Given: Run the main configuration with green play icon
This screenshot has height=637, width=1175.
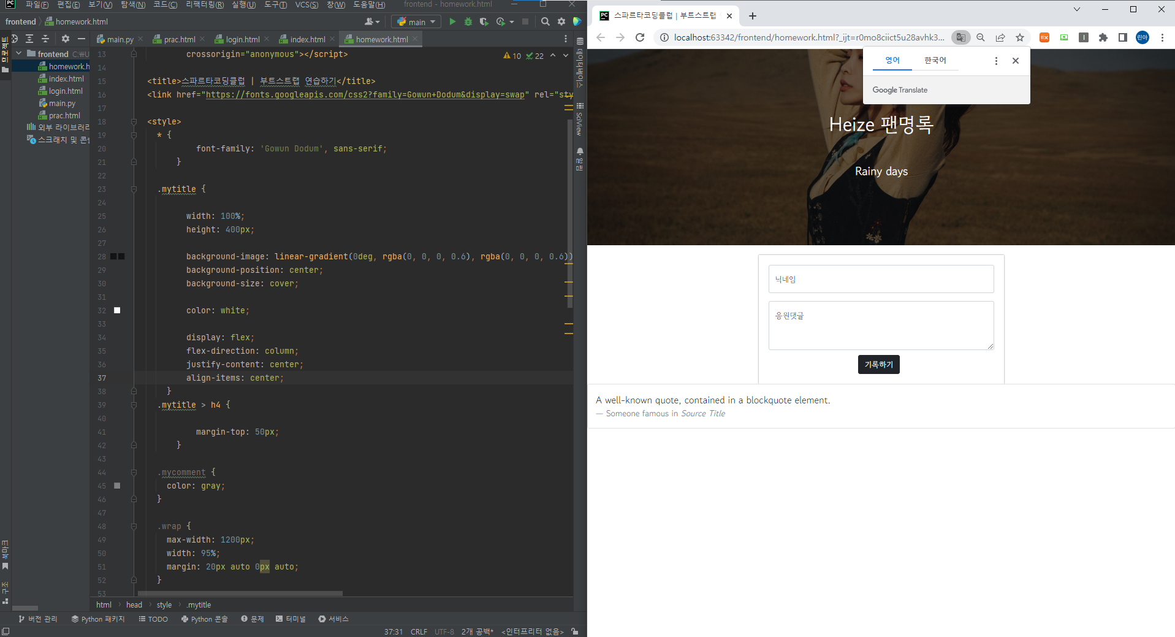Looking at the screenshot, I should pos(452,21).
